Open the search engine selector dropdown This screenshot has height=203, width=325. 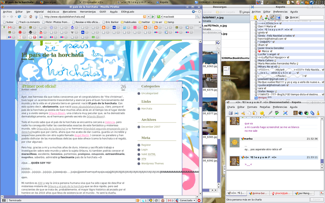(159, 17)
